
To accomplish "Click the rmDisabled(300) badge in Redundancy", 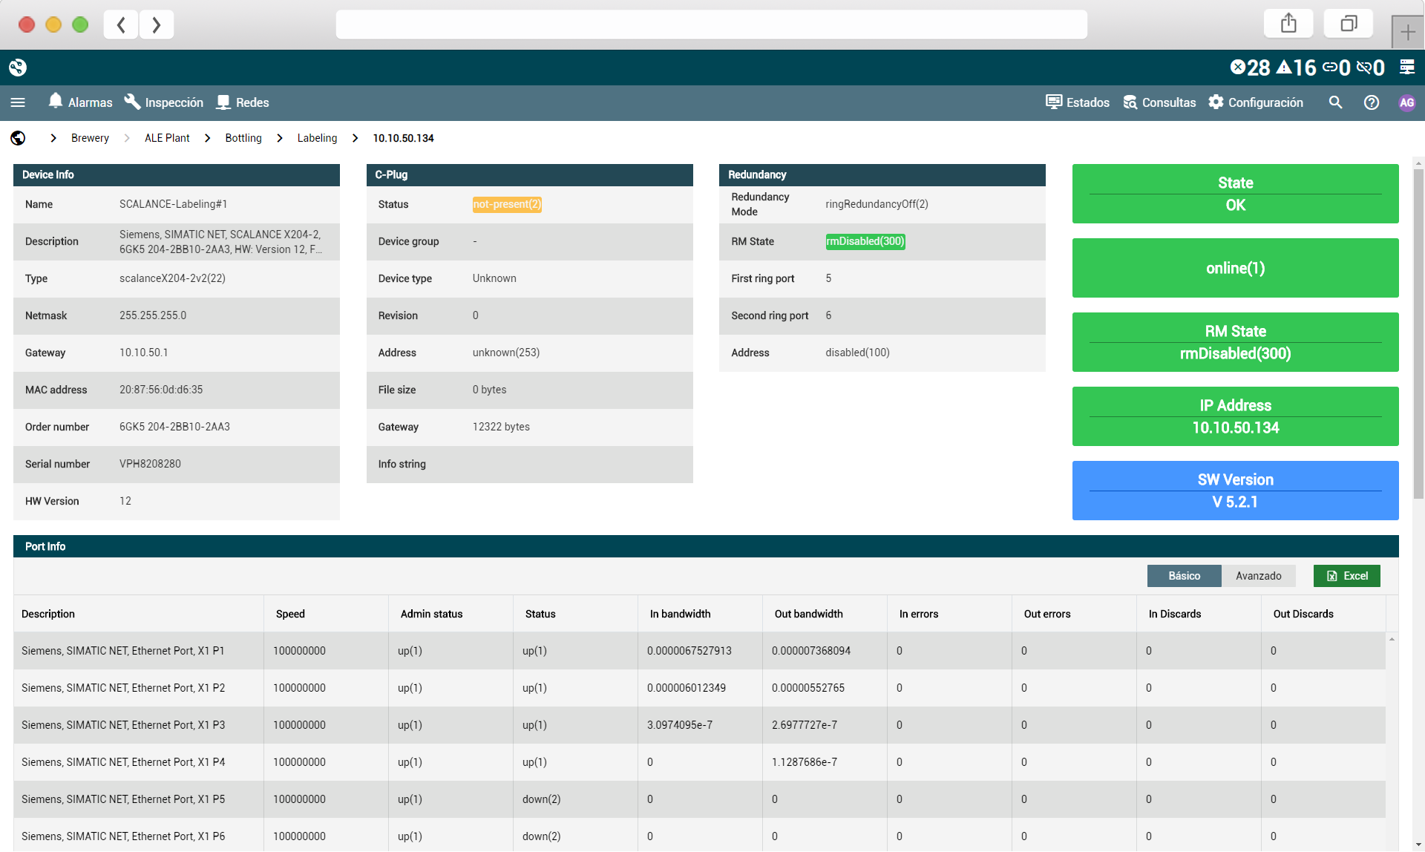I will click(x=865, y=241).
